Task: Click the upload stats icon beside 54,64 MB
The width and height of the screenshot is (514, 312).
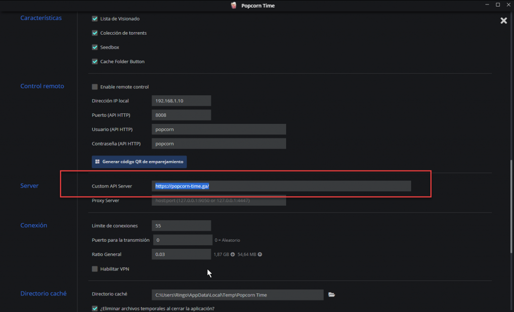Action: click(x=260, y=254)
